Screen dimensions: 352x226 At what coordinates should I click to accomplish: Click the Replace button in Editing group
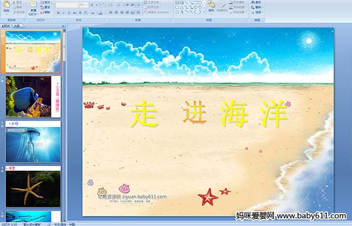(x=256, y=7)
